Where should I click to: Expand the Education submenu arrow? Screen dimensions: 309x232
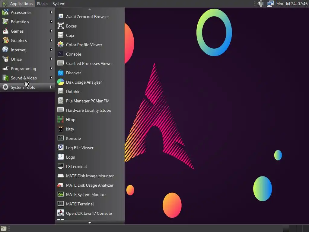(x=51, y=21)
